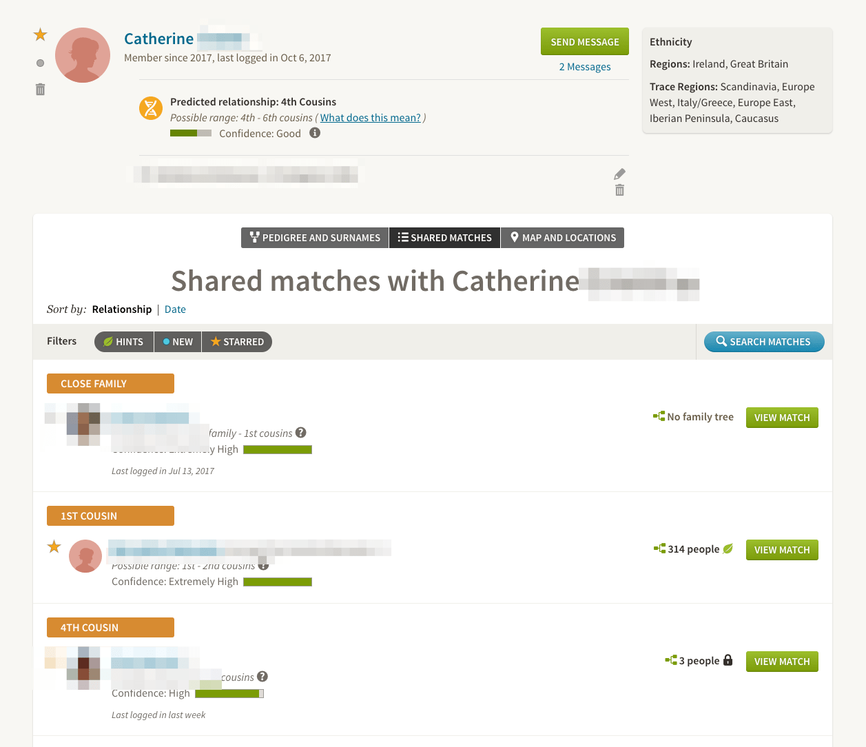The height and width of the screenshot is (747, 866).
Task: Delete match using top-left trash icon
Action: pos(41,90)
